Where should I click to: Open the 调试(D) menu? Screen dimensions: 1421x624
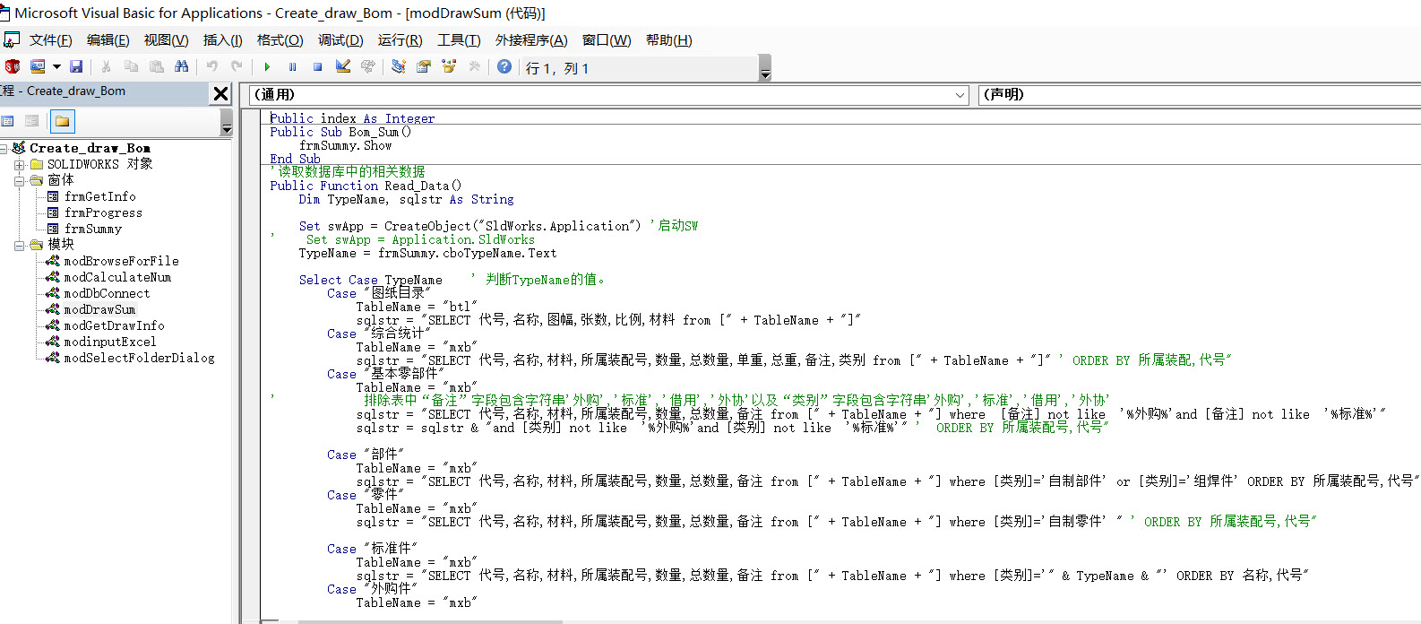coord(340,40)
